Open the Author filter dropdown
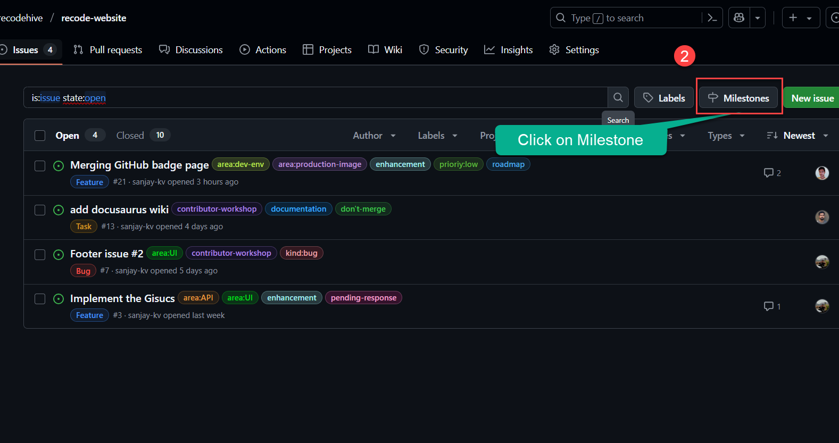The image size is (839, 443). (x=374, y=136)
